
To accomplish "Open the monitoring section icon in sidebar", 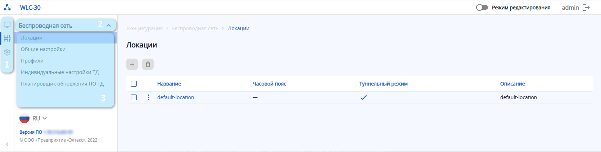I will pyautogui.click(x=7, y=25).
